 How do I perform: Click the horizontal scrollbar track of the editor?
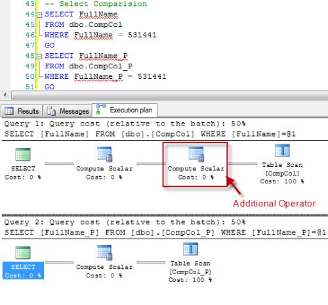click(x=170, y=95)
